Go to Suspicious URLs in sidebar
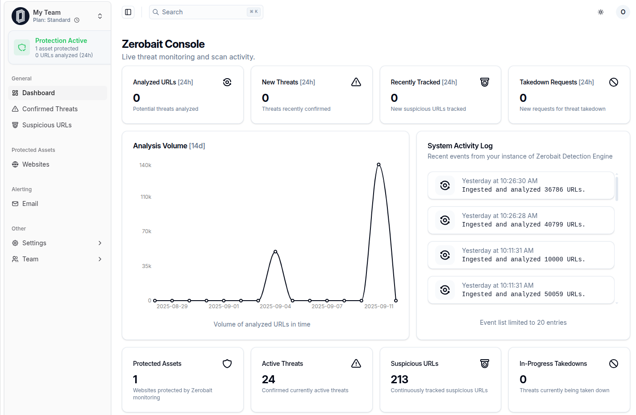Screen dimensions: 636x415 pyautogui.click(x=47, y=125)
